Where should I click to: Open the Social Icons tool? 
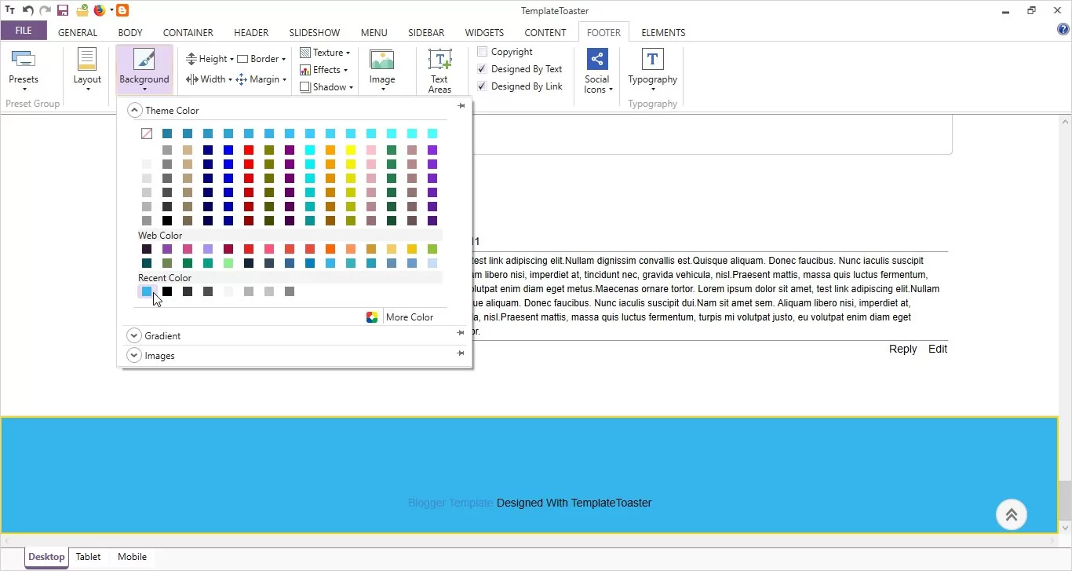(x=597, y=61)
